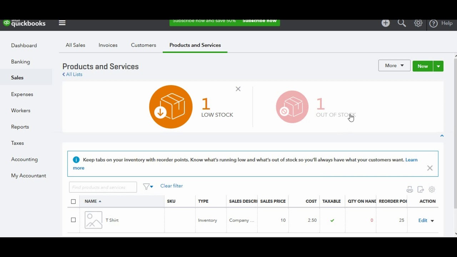Print the products list
Screen dimensions: 457x257
pyautogui.click(x=410, y=190)
